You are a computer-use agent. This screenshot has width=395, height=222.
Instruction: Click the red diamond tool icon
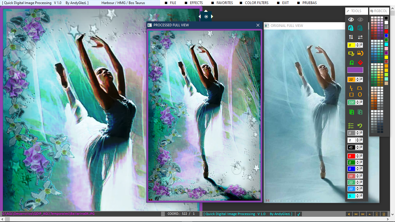point(361,62)
